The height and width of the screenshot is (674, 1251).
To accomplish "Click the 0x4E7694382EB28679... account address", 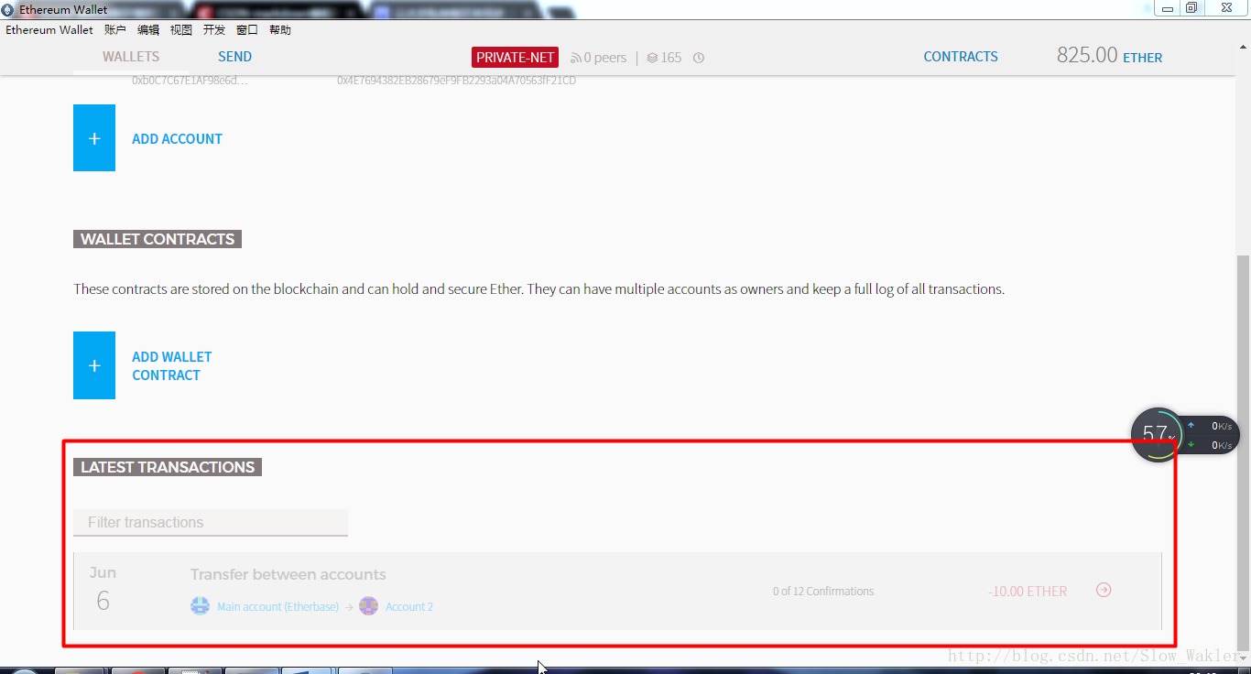I will 456,81.
